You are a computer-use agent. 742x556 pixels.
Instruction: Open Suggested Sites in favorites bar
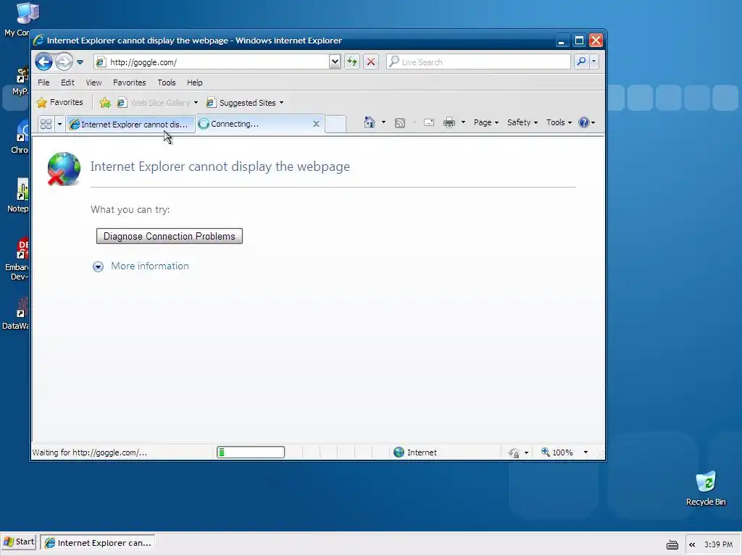tap(241, 103)
